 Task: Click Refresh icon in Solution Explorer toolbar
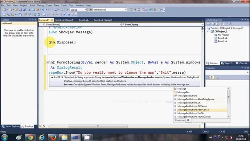(x=218, y=24)
